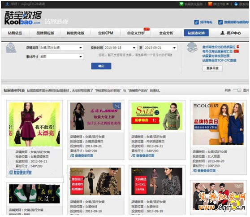Click the mail envelope icon beside the filters
The height and width of the screenshot is (217, 250).
pos(11,48)
